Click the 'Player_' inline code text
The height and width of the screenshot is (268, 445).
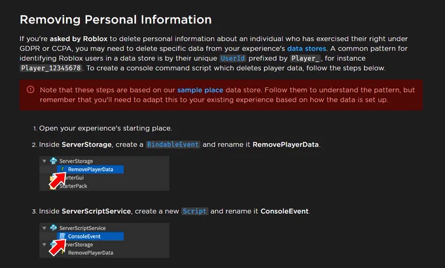click(x=306, y=58)
